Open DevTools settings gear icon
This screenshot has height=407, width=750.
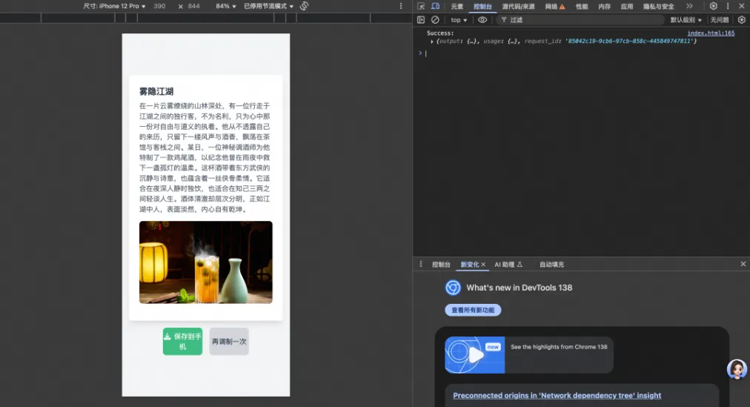[713, 6]
